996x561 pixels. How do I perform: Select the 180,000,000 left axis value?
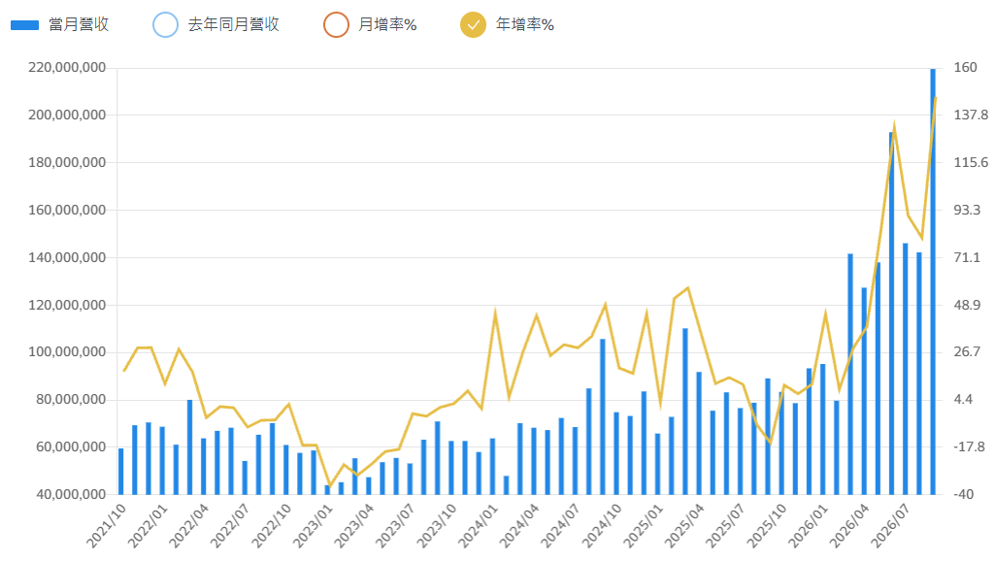(67, 163)
